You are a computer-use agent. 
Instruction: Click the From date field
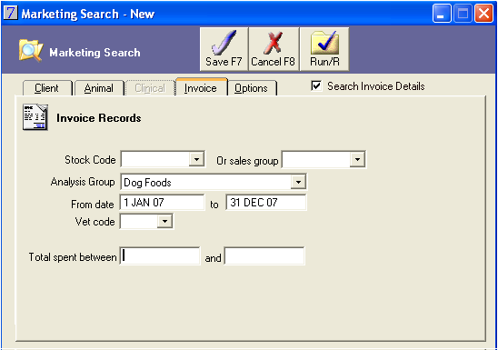click(163, 203)
